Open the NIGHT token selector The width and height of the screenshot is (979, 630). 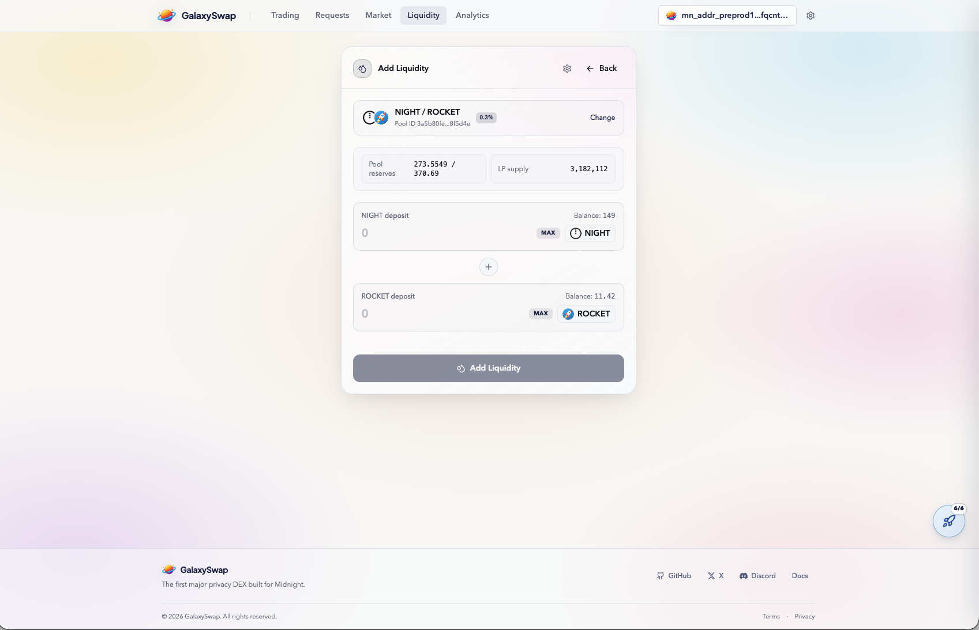pyautogui.click(x=590, y=233)
